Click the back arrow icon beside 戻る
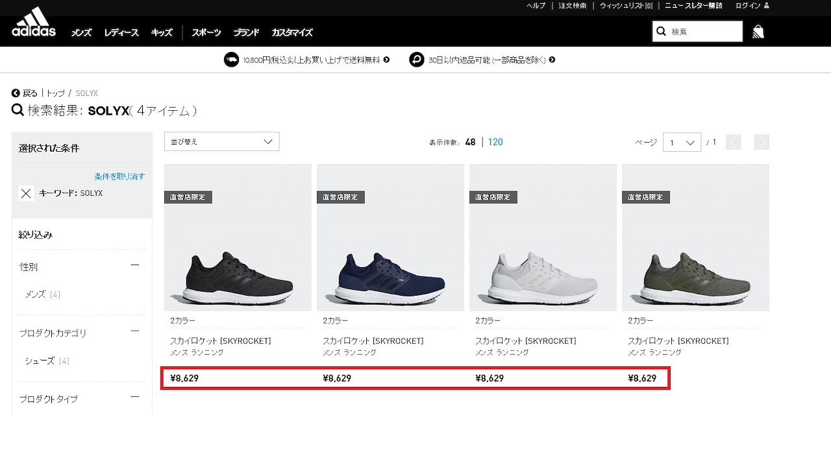The image size is (831, 461). tap(16, 93)
